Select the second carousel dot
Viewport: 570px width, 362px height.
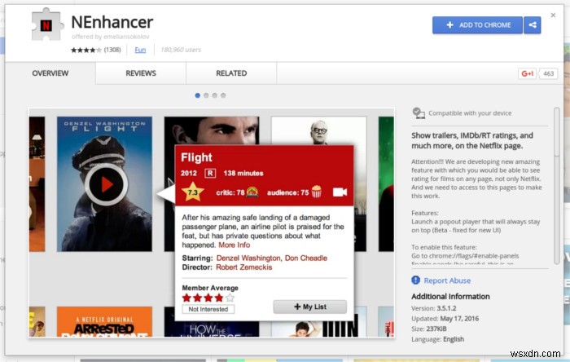206,95
